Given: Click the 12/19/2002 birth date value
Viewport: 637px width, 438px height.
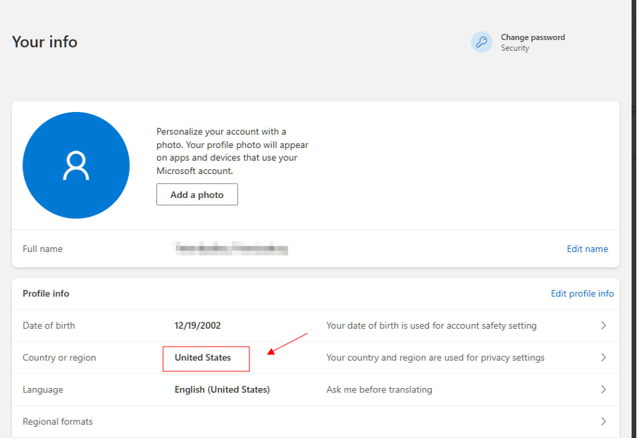Looking at the screenshot, I should pos(198,325).
